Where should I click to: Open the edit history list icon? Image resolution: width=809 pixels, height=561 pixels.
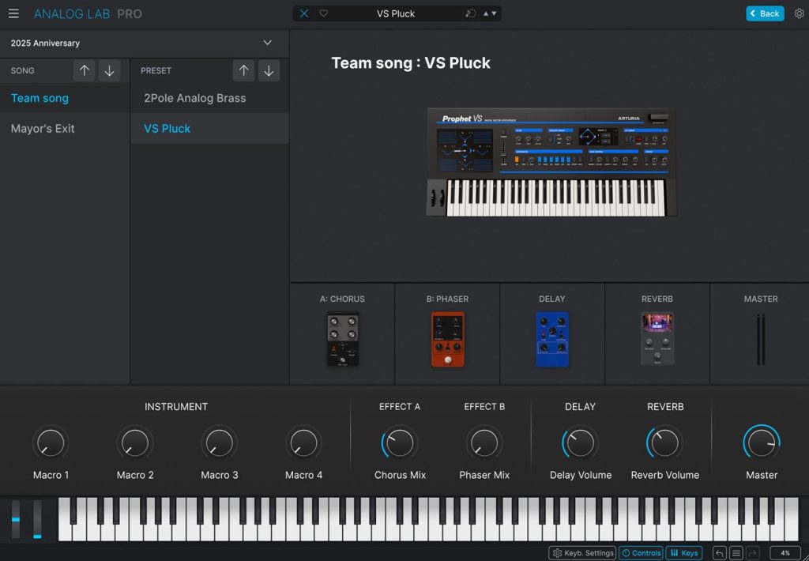(736, 553)
